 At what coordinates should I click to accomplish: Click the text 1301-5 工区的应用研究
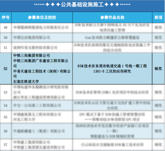112,71
